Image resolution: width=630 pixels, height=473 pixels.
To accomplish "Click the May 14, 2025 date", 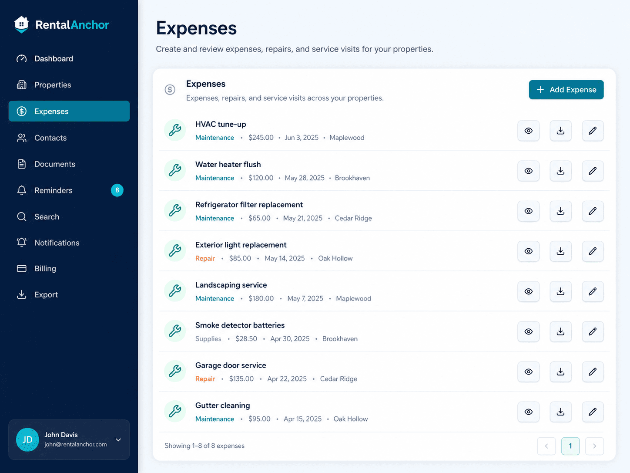I will pyautogui.click(x=285, y=258).
